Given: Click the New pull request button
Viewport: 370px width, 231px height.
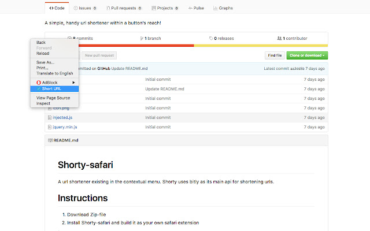Looking at the screenshot, I should tap(99, 55).
